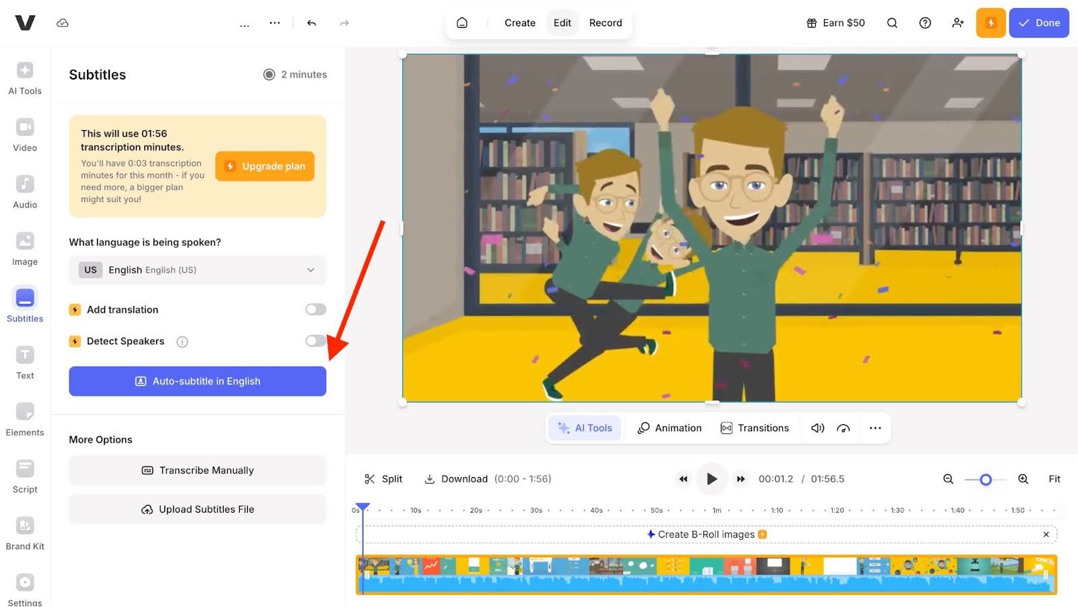
Task: Select the Elements sidebar icon
Action: (25, 420)
